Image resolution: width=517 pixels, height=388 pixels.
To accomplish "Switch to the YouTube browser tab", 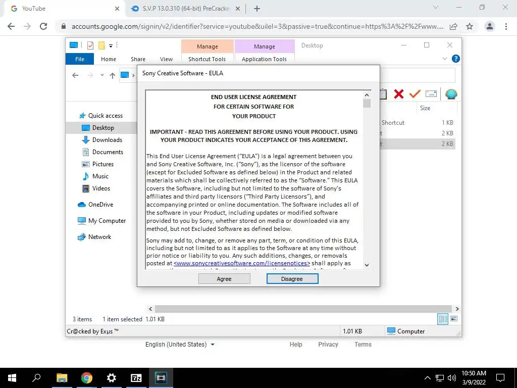I will (x=64, y=9).
